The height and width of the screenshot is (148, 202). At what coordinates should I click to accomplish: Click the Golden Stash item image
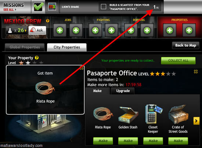click(128, 115)
